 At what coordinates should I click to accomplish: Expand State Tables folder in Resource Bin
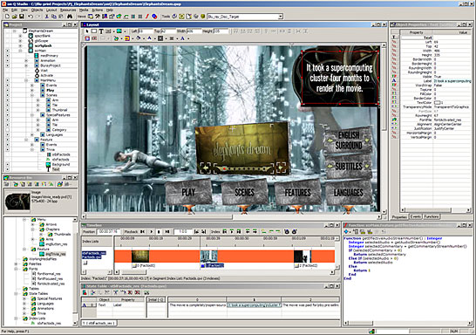click(x=16, y=294)
